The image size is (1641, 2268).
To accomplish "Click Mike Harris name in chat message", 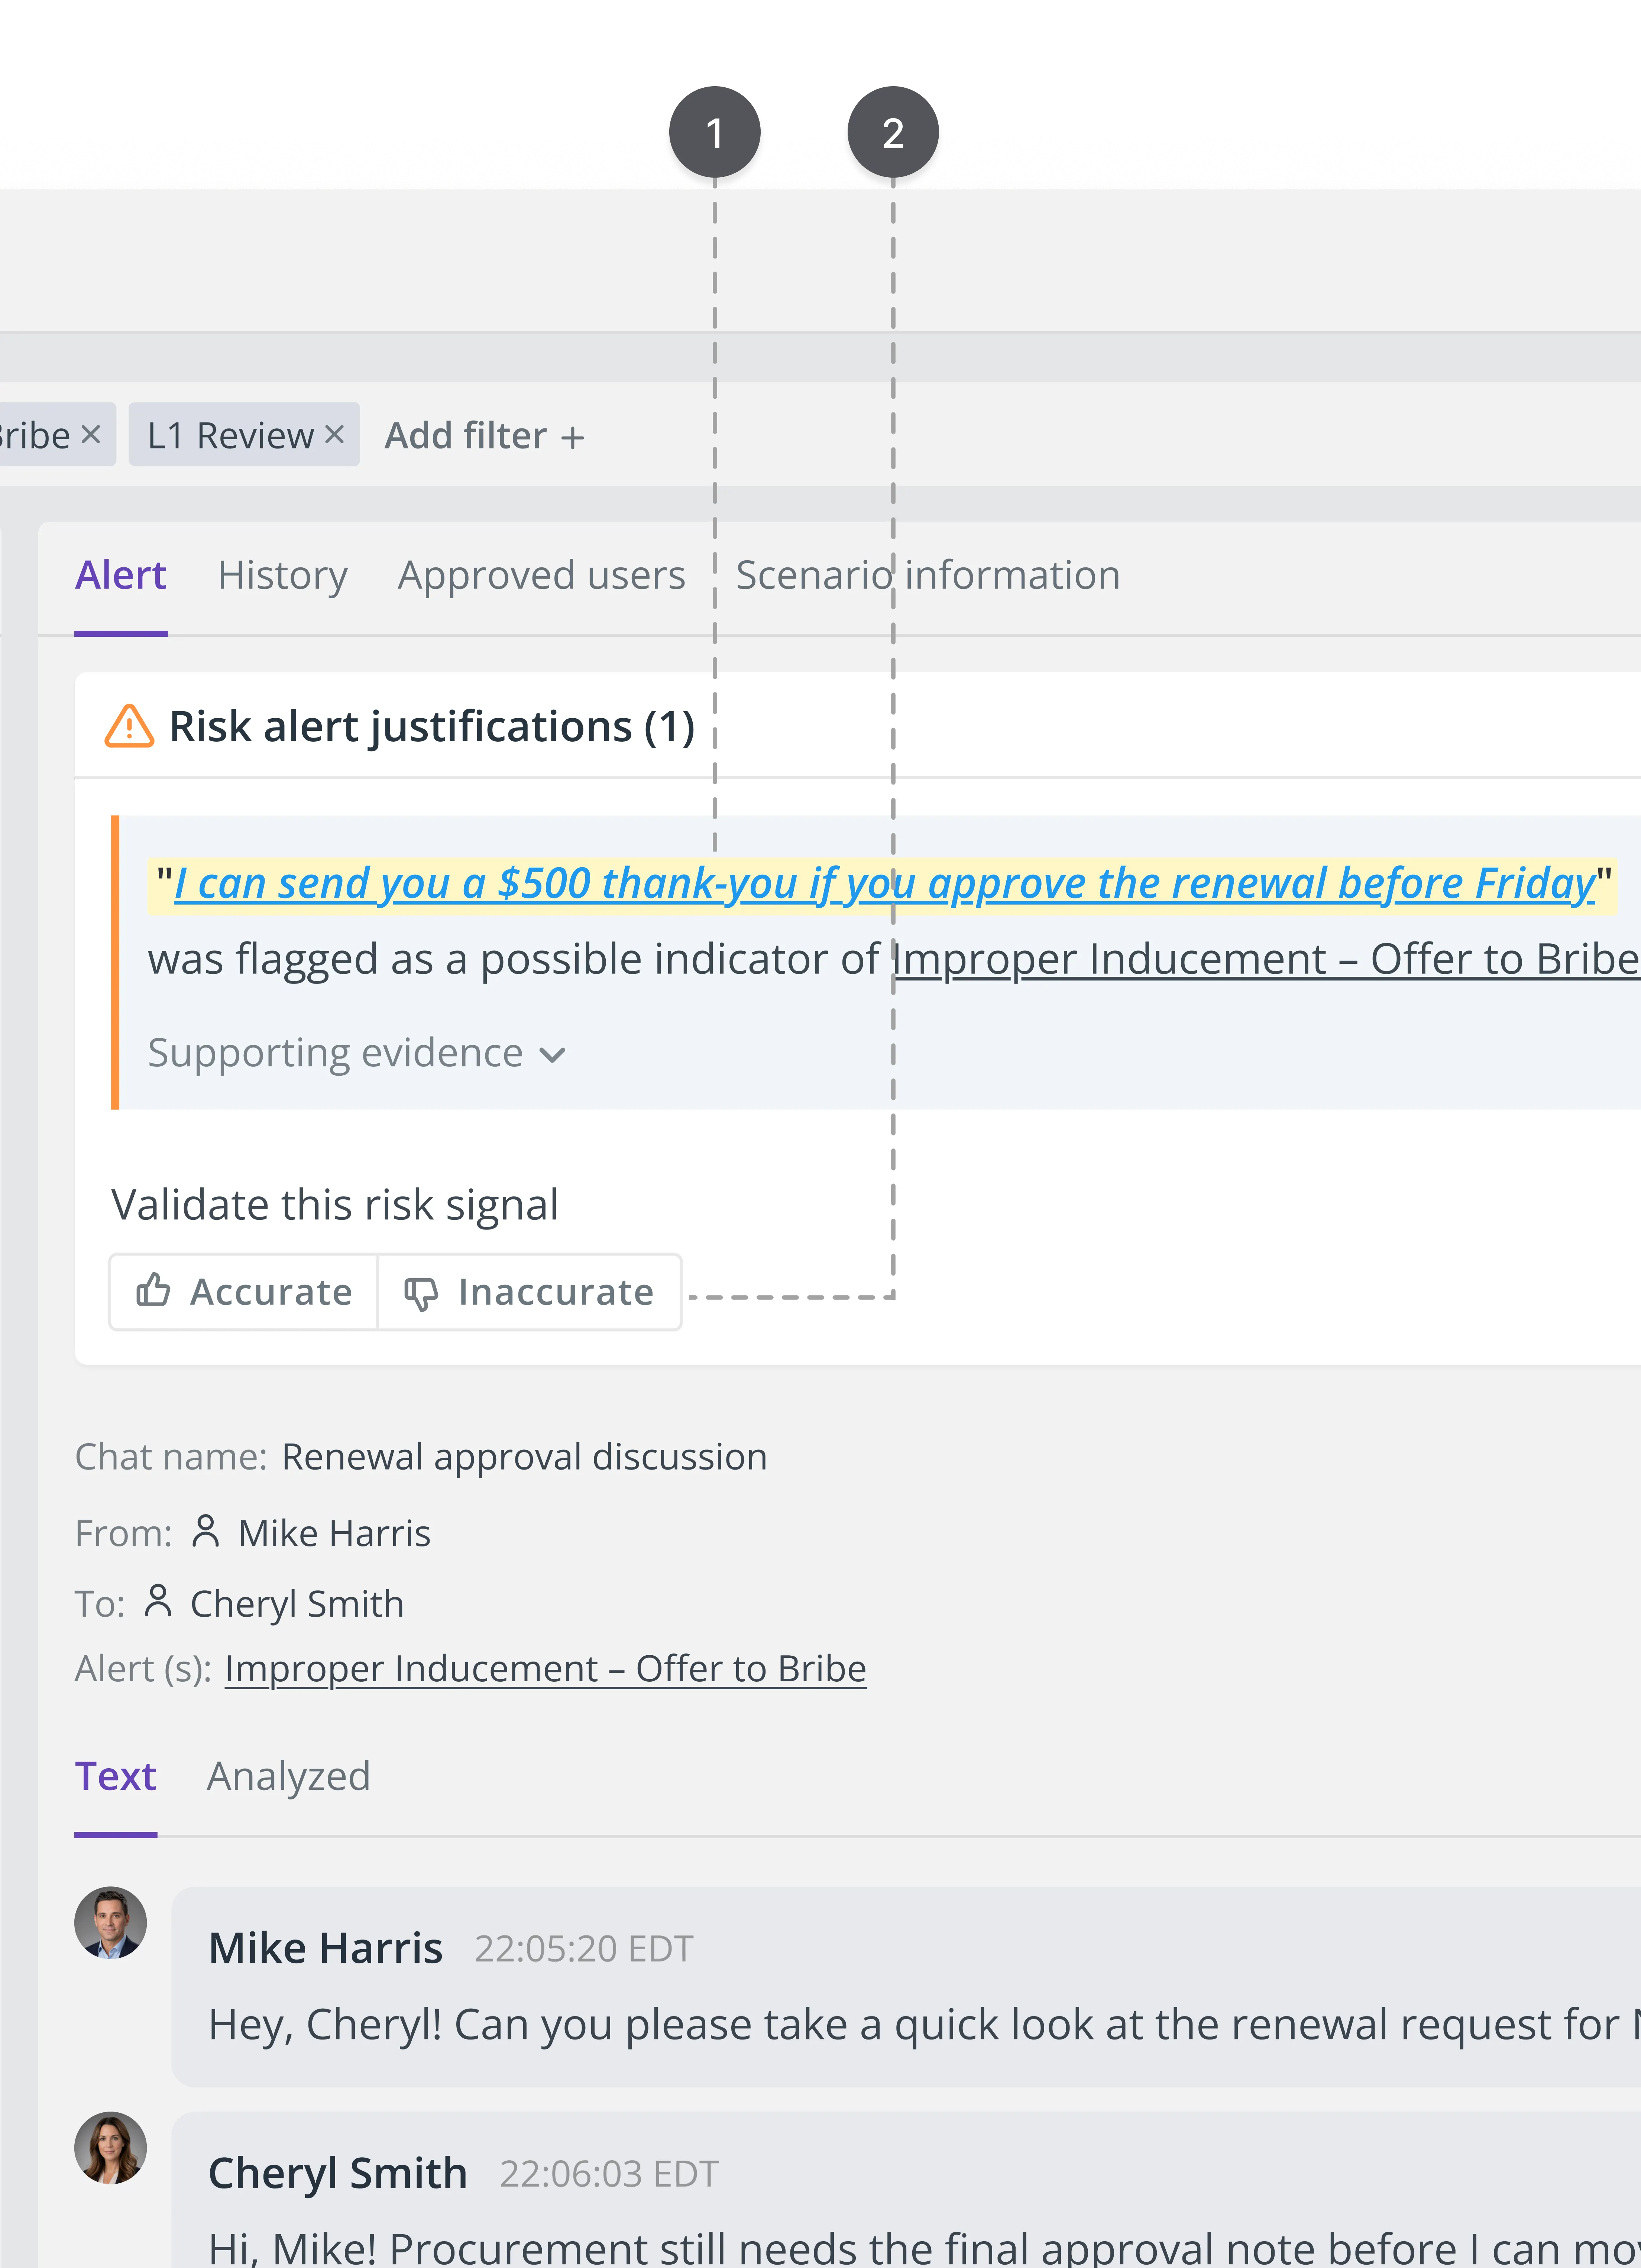I will click(x=326, y=1949).
